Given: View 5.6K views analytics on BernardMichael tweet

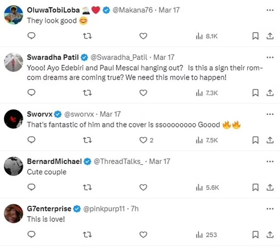Looking at the screenshot, I should [207, 188].
